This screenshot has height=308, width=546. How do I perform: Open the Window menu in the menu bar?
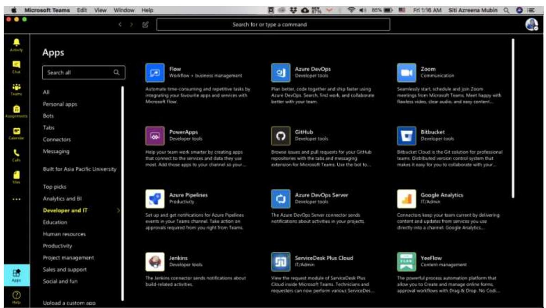click(124, 10)
